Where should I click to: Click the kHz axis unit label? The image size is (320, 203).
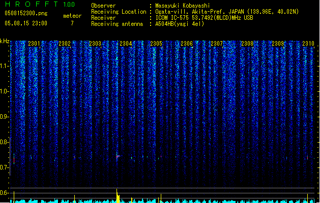[5, 41]
